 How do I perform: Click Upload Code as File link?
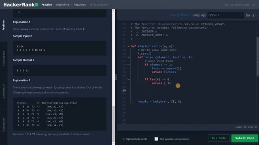click(137, 139)
